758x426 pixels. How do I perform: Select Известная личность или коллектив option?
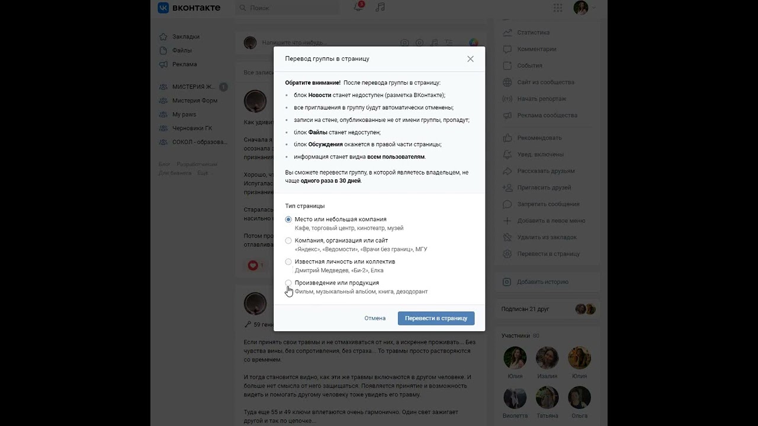[288, 262]
